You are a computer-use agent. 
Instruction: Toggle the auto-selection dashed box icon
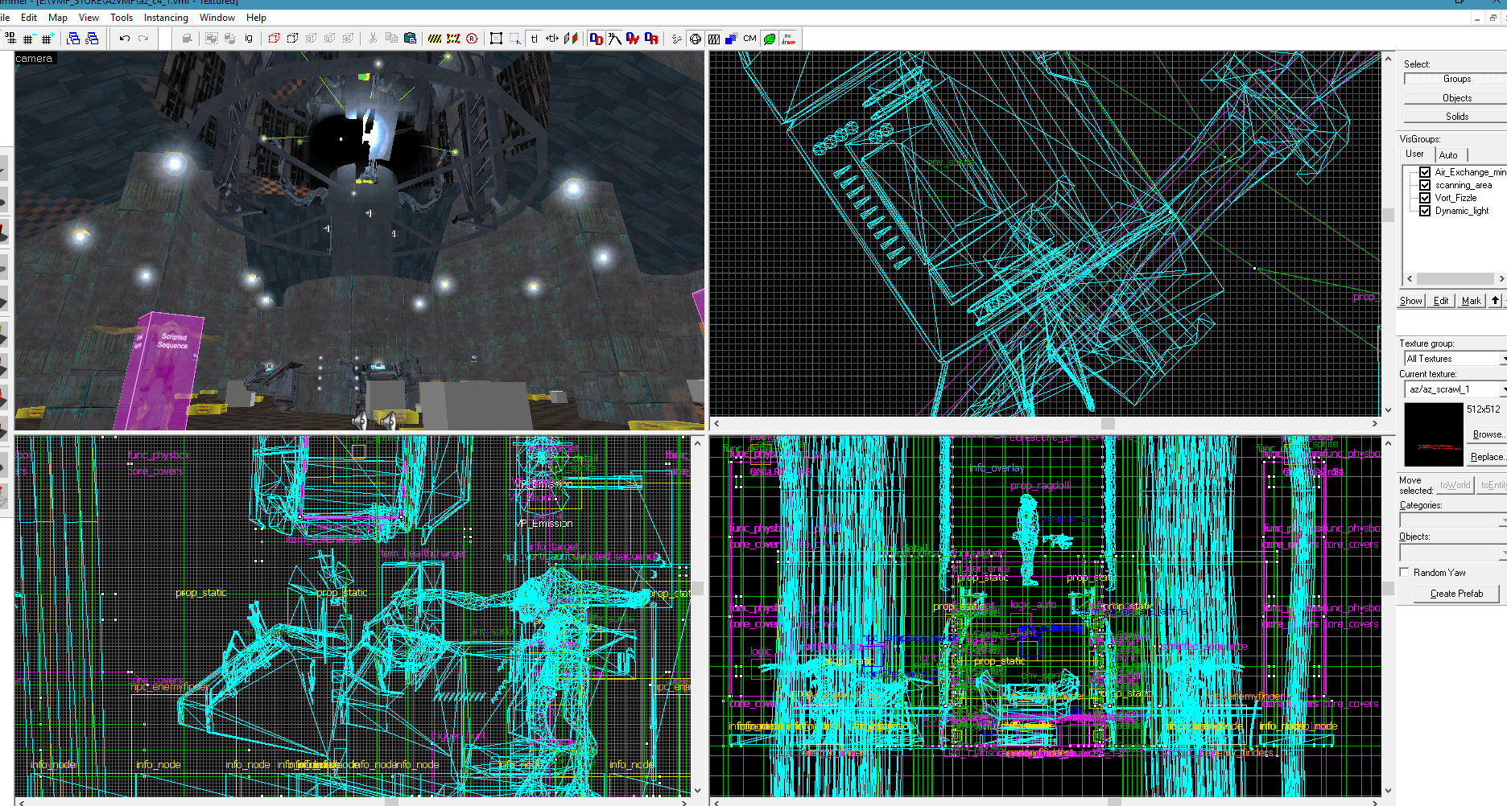pos(515,38)
